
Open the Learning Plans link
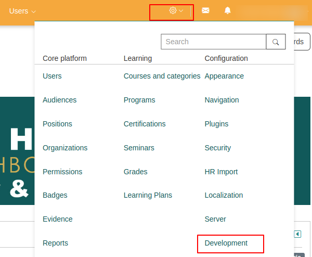pos(148,195)
